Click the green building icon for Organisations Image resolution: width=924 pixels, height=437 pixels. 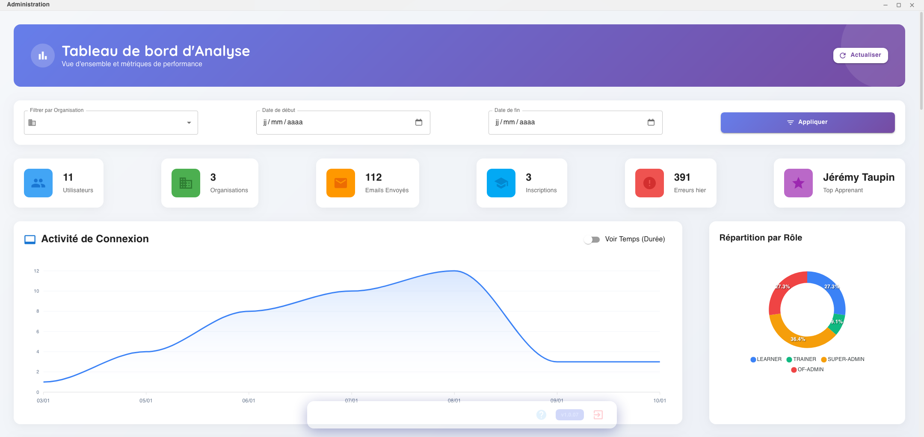pos(185,183)
